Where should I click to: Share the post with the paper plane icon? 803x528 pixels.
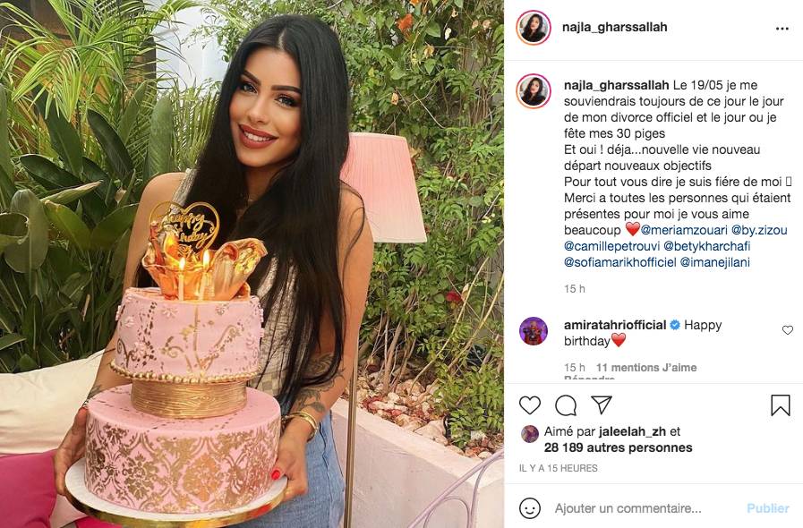[602, 405]
